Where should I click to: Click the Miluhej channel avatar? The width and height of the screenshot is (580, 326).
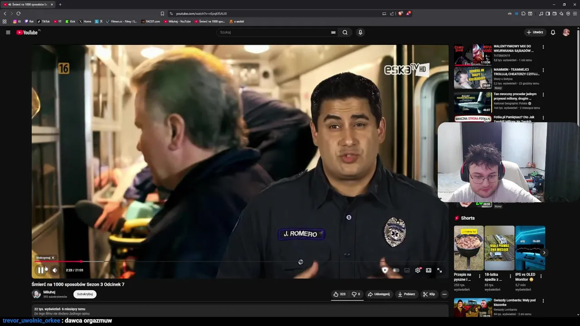pyautogui.click(x=36, y=294)
